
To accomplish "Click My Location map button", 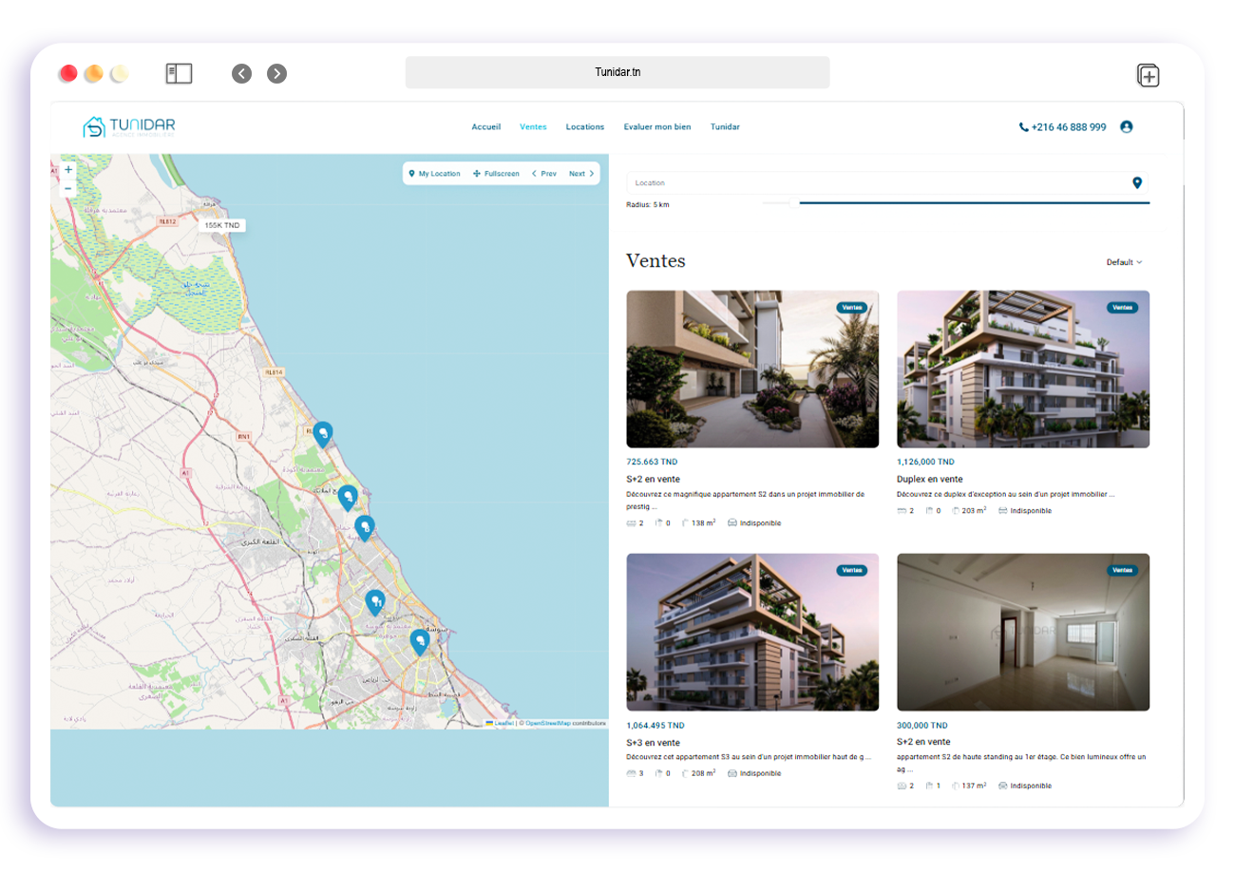I will [x=434, y=174].
